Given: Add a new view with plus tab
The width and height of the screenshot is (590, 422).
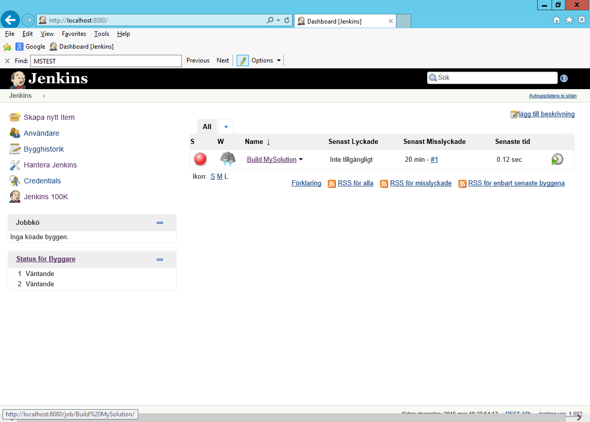Looking at the screenshot, I should pyautogui.click(x=226, y=126).
